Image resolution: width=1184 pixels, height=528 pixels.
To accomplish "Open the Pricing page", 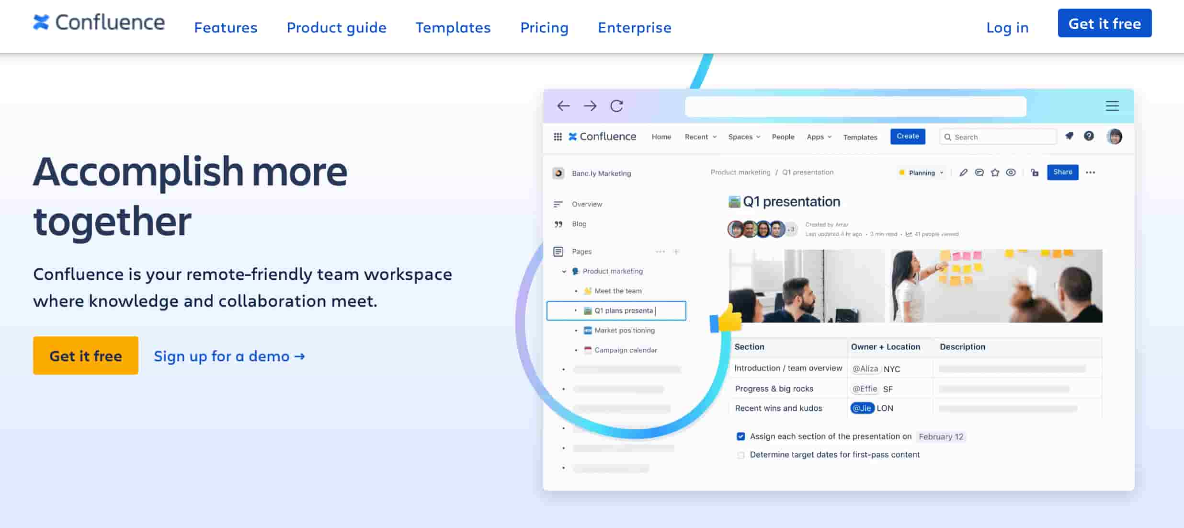I will [x=544, y=27].
